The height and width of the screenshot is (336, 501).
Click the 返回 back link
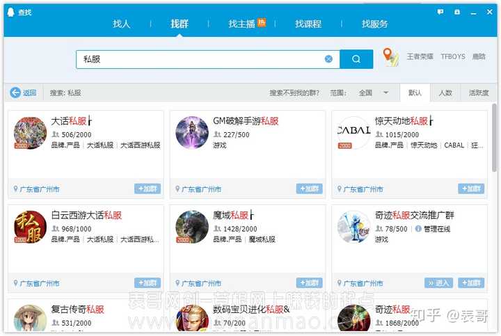(29, 93)
